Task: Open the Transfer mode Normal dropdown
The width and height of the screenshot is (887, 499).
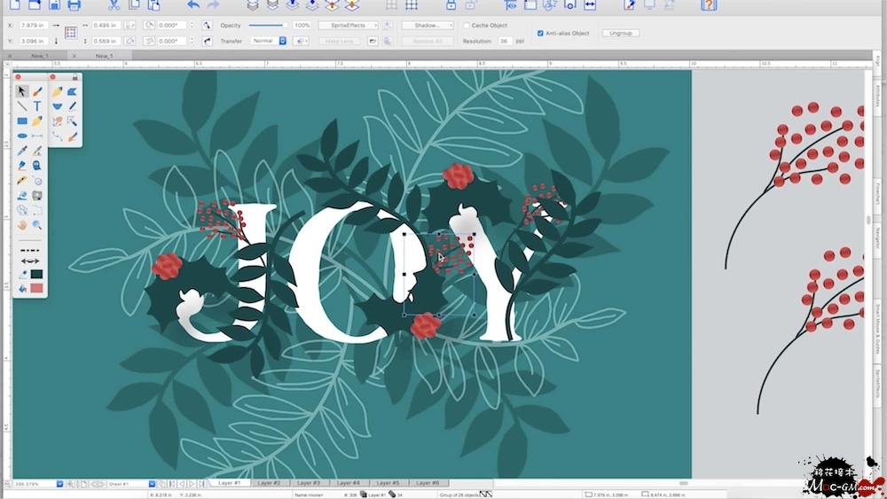Action: (x=269, y=41)
